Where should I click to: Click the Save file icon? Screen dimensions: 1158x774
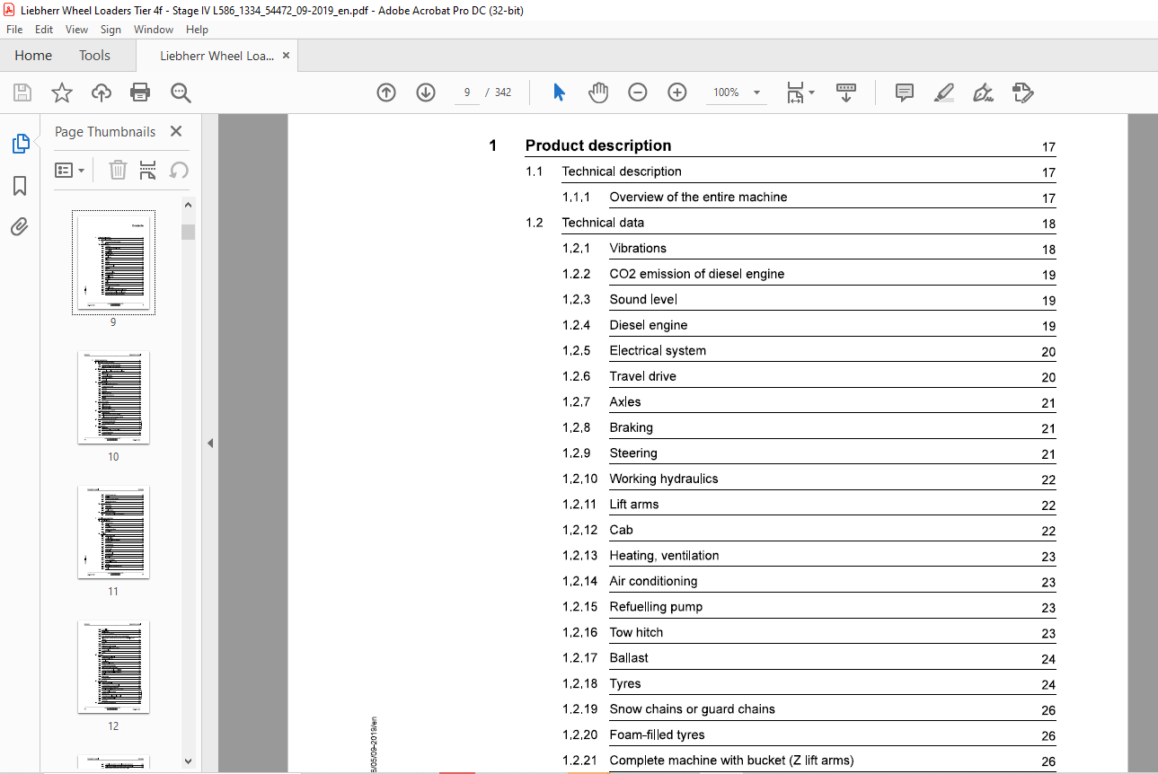(x=22, y=92)
